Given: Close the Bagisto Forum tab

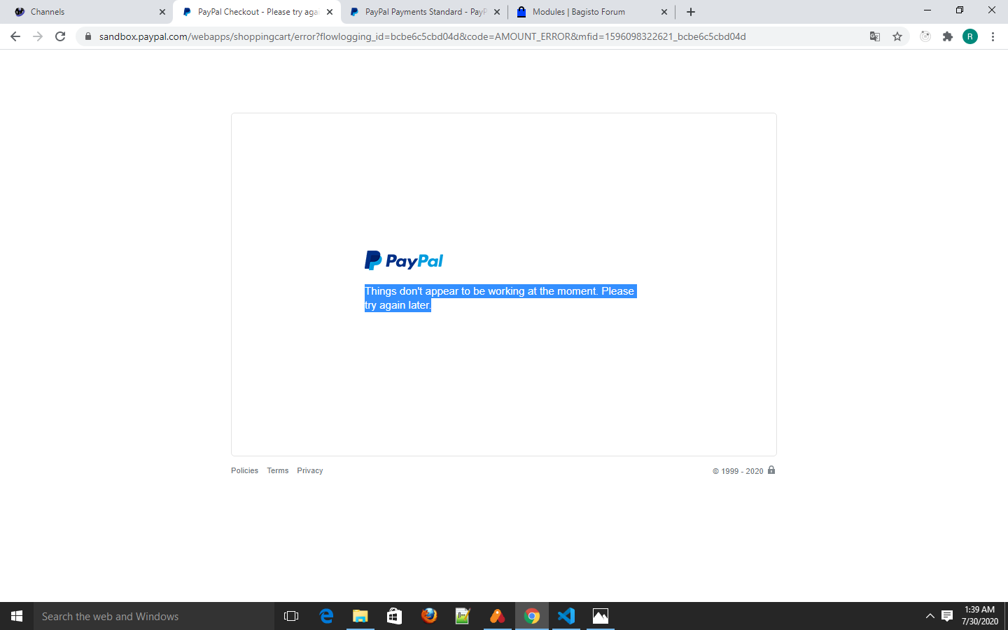Looking at the screenshot, I should click(x=664, y=12).
